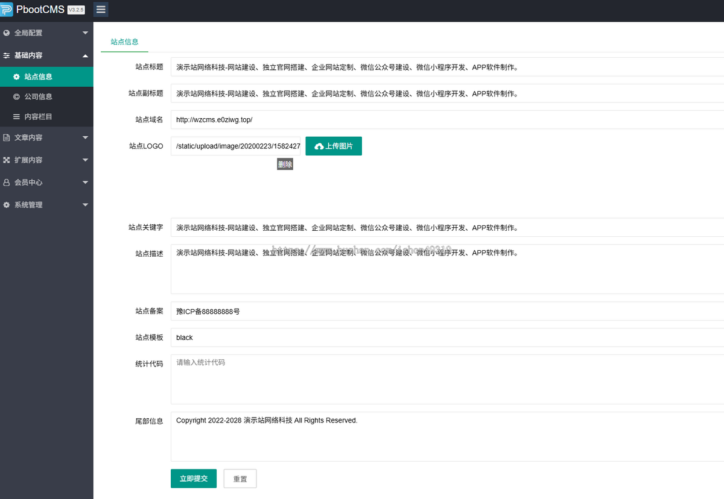Viewport: 724px width, 499px height.
Task: Open the 系统管理 menu
Action: 46,205
